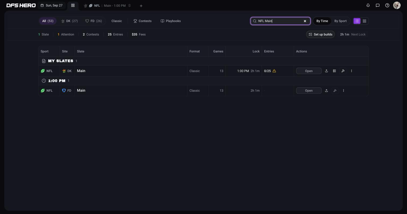Go to Contests
Image resolution: width=407 pixels, height=214 pixels.
coord(142,21)
